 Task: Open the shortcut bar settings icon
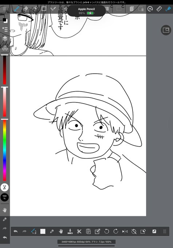coord(154,231)
